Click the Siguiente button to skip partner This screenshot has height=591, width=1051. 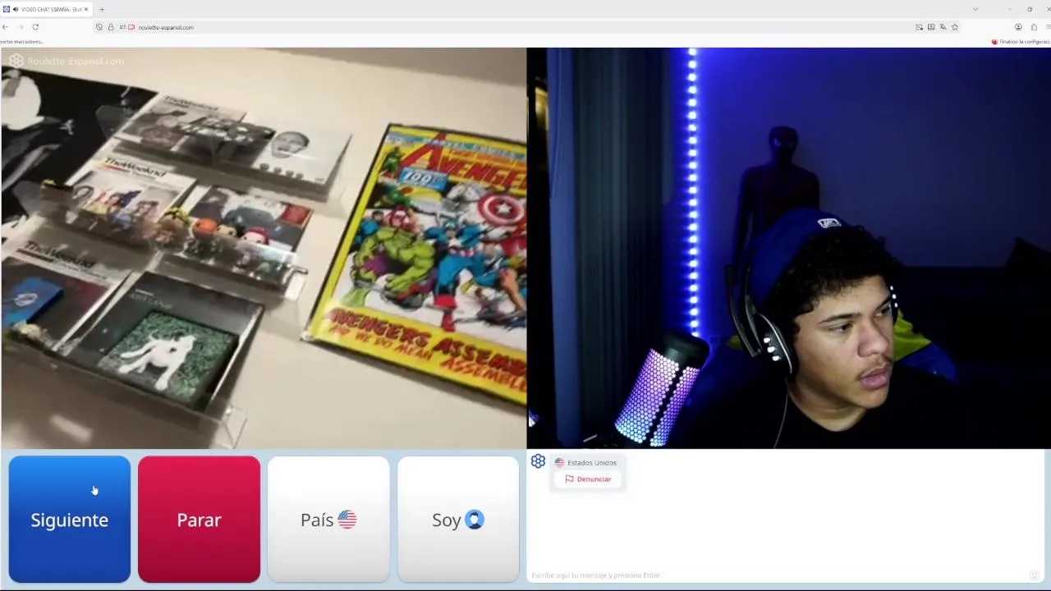(x=70, y=520)
